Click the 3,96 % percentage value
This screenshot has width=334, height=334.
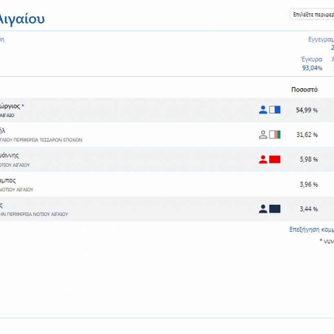pos(308,185)
